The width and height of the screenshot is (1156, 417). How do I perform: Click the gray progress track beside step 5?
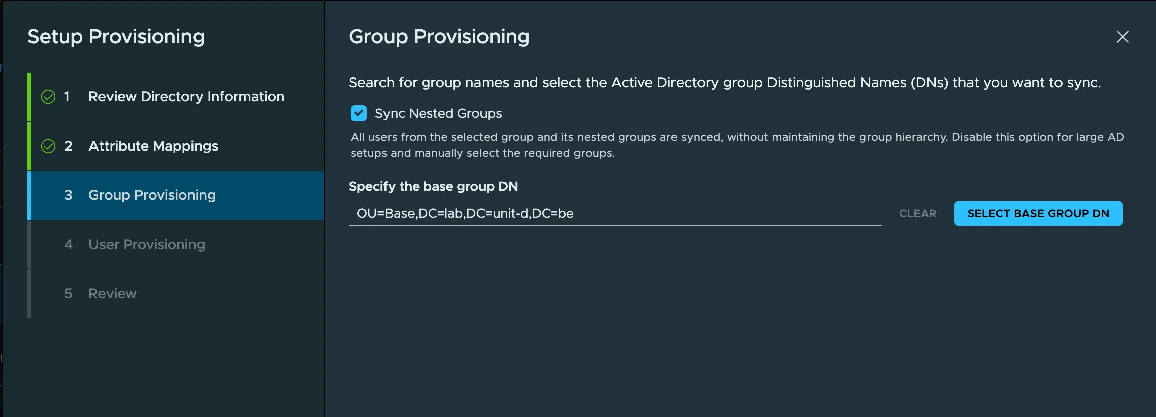(x=29, y=294)
